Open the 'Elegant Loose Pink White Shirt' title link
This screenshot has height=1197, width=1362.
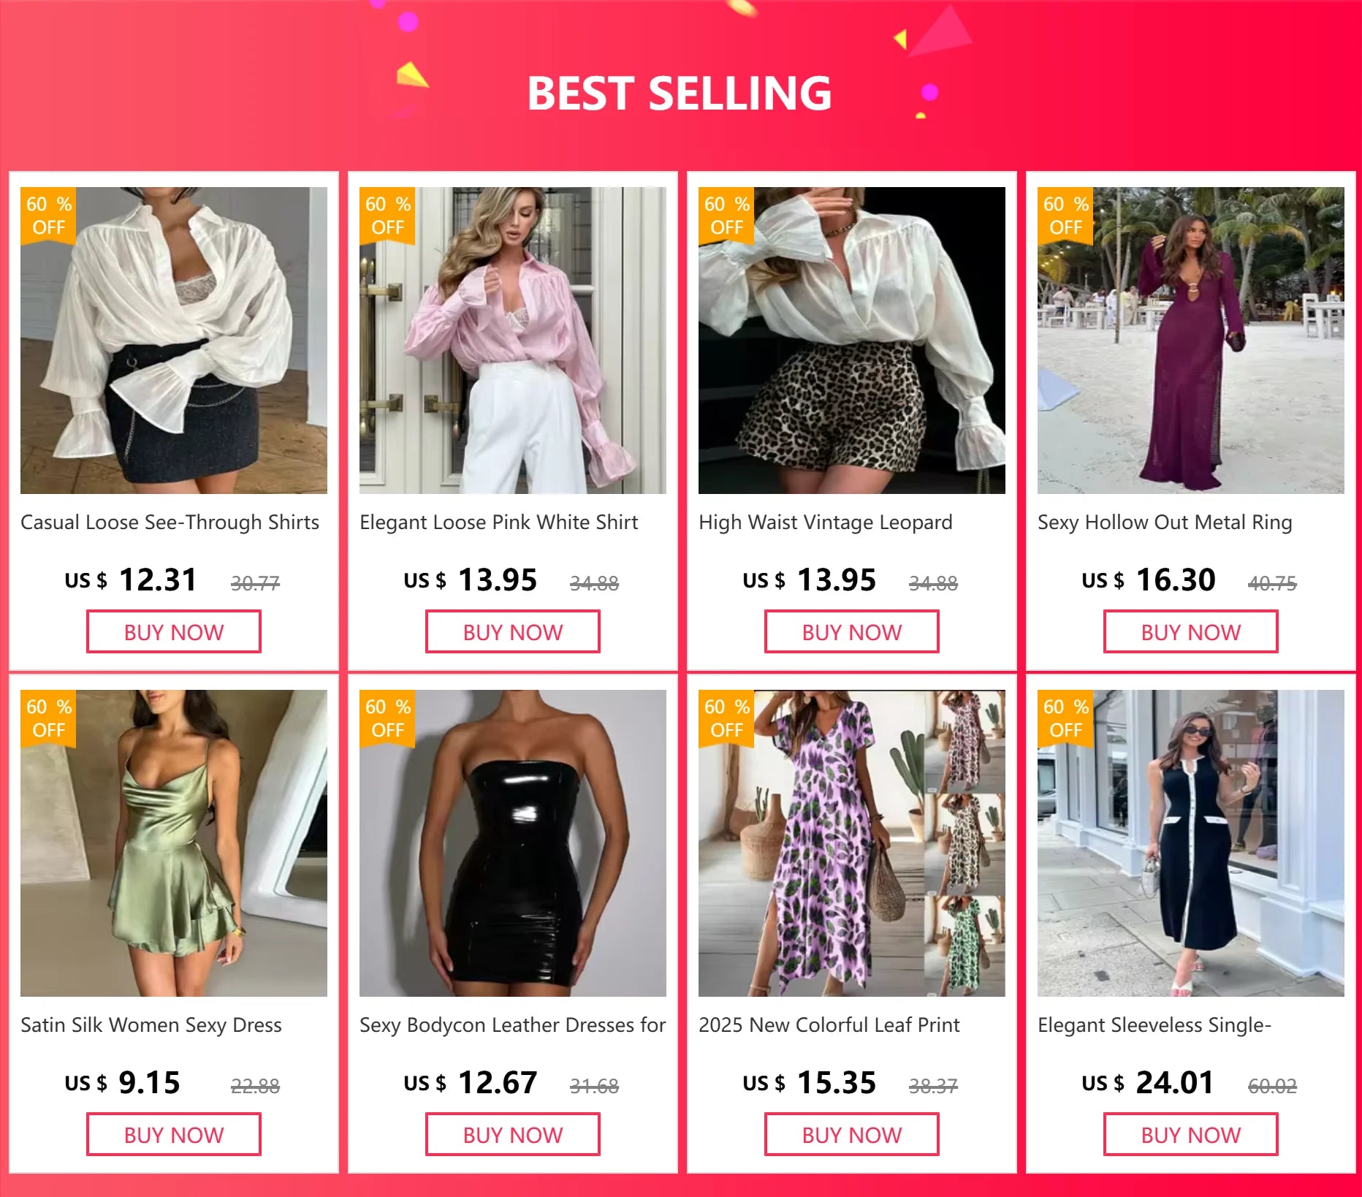point(498,522)
